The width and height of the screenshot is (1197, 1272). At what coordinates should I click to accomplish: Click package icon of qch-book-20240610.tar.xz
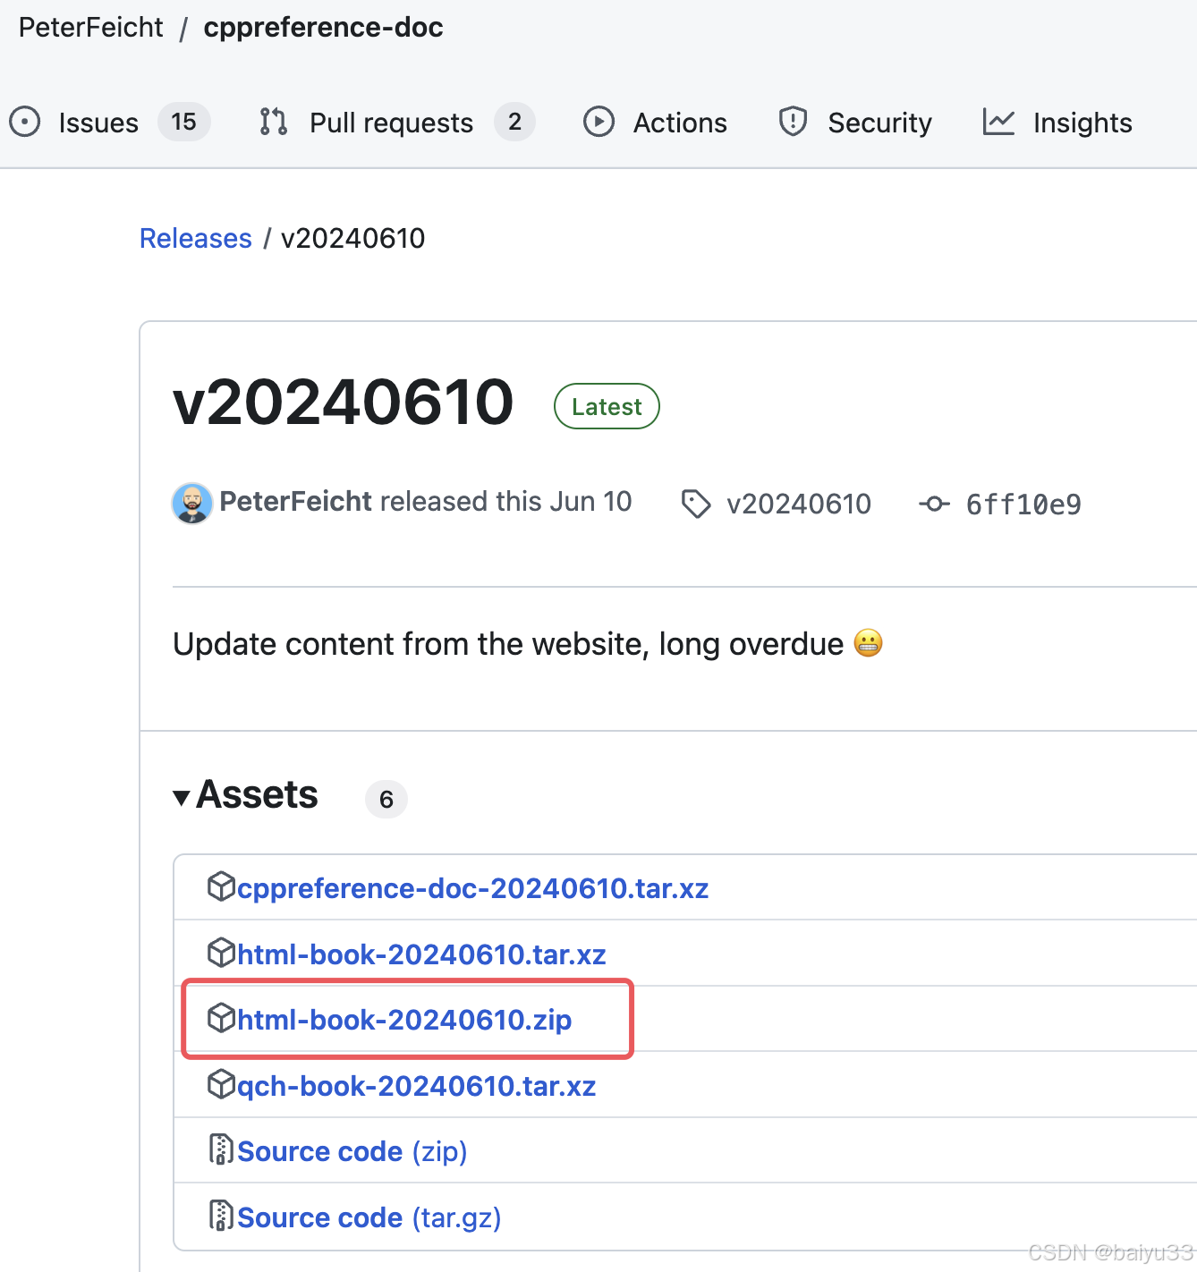tap(221, 1084)
